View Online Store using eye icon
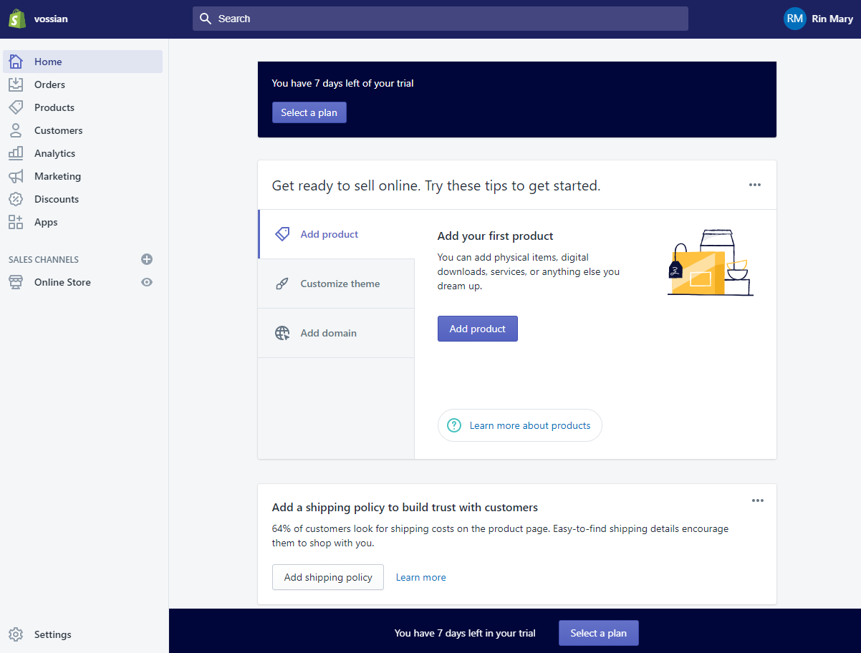This screenshot has width=861, height=653. pyautogui.click(x=147, y=282)
